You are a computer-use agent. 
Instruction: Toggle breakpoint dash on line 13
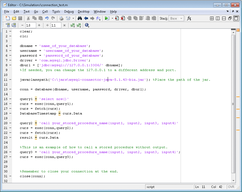point(10,89)
